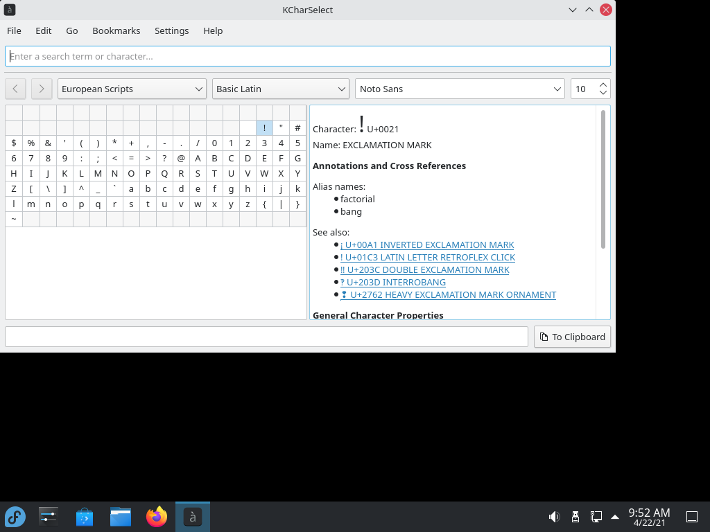Follow the U+01C3 LATIN LETTER RETROFLEX CLICK link

(x=428, y=258)
